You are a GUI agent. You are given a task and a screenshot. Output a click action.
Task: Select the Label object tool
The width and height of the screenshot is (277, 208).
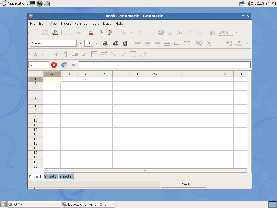pyautogui.click(x=35, y=54)
